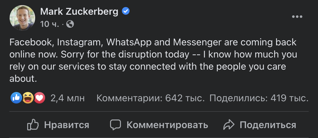This screenshot has height=138, width=318.
Task: Click the curved share arrow icon
Action: pos(229,125)
